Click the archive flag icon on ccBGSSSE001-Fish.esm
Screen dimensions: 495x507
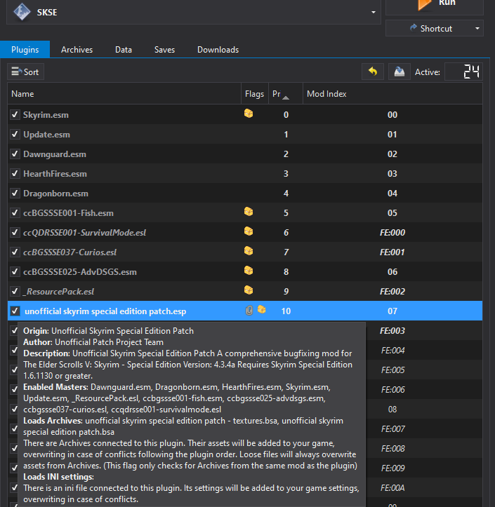click(249, 212)
